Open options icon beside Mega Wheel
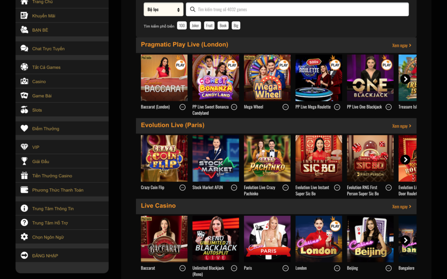Screen dimensions: 447x279 point(285,107)
